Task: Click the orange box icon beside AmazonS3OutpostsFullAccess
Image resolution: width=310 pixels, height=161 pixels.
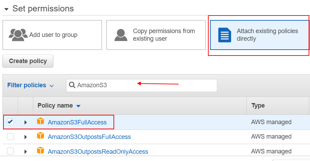Action: [41, 137]
